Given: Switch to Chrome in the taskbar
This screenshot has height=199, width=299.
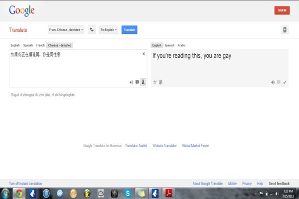Looking at the screenshot, I should click(x=19, y=194).
